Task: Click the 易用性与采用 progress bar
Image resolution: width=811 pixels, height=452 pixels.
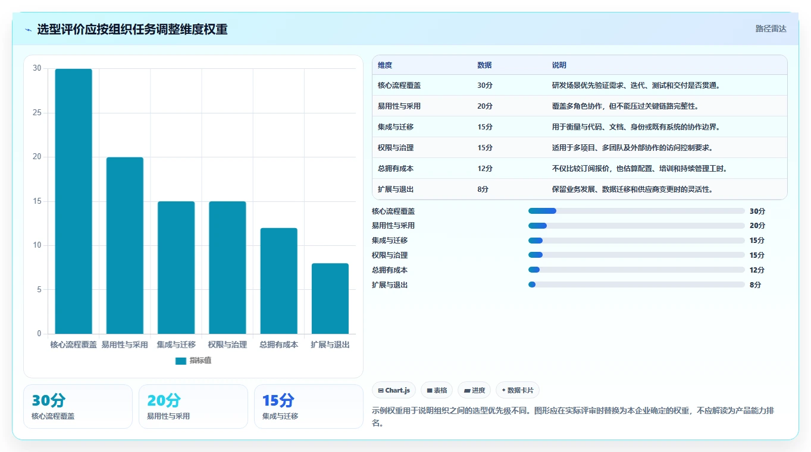Action: 637,226
